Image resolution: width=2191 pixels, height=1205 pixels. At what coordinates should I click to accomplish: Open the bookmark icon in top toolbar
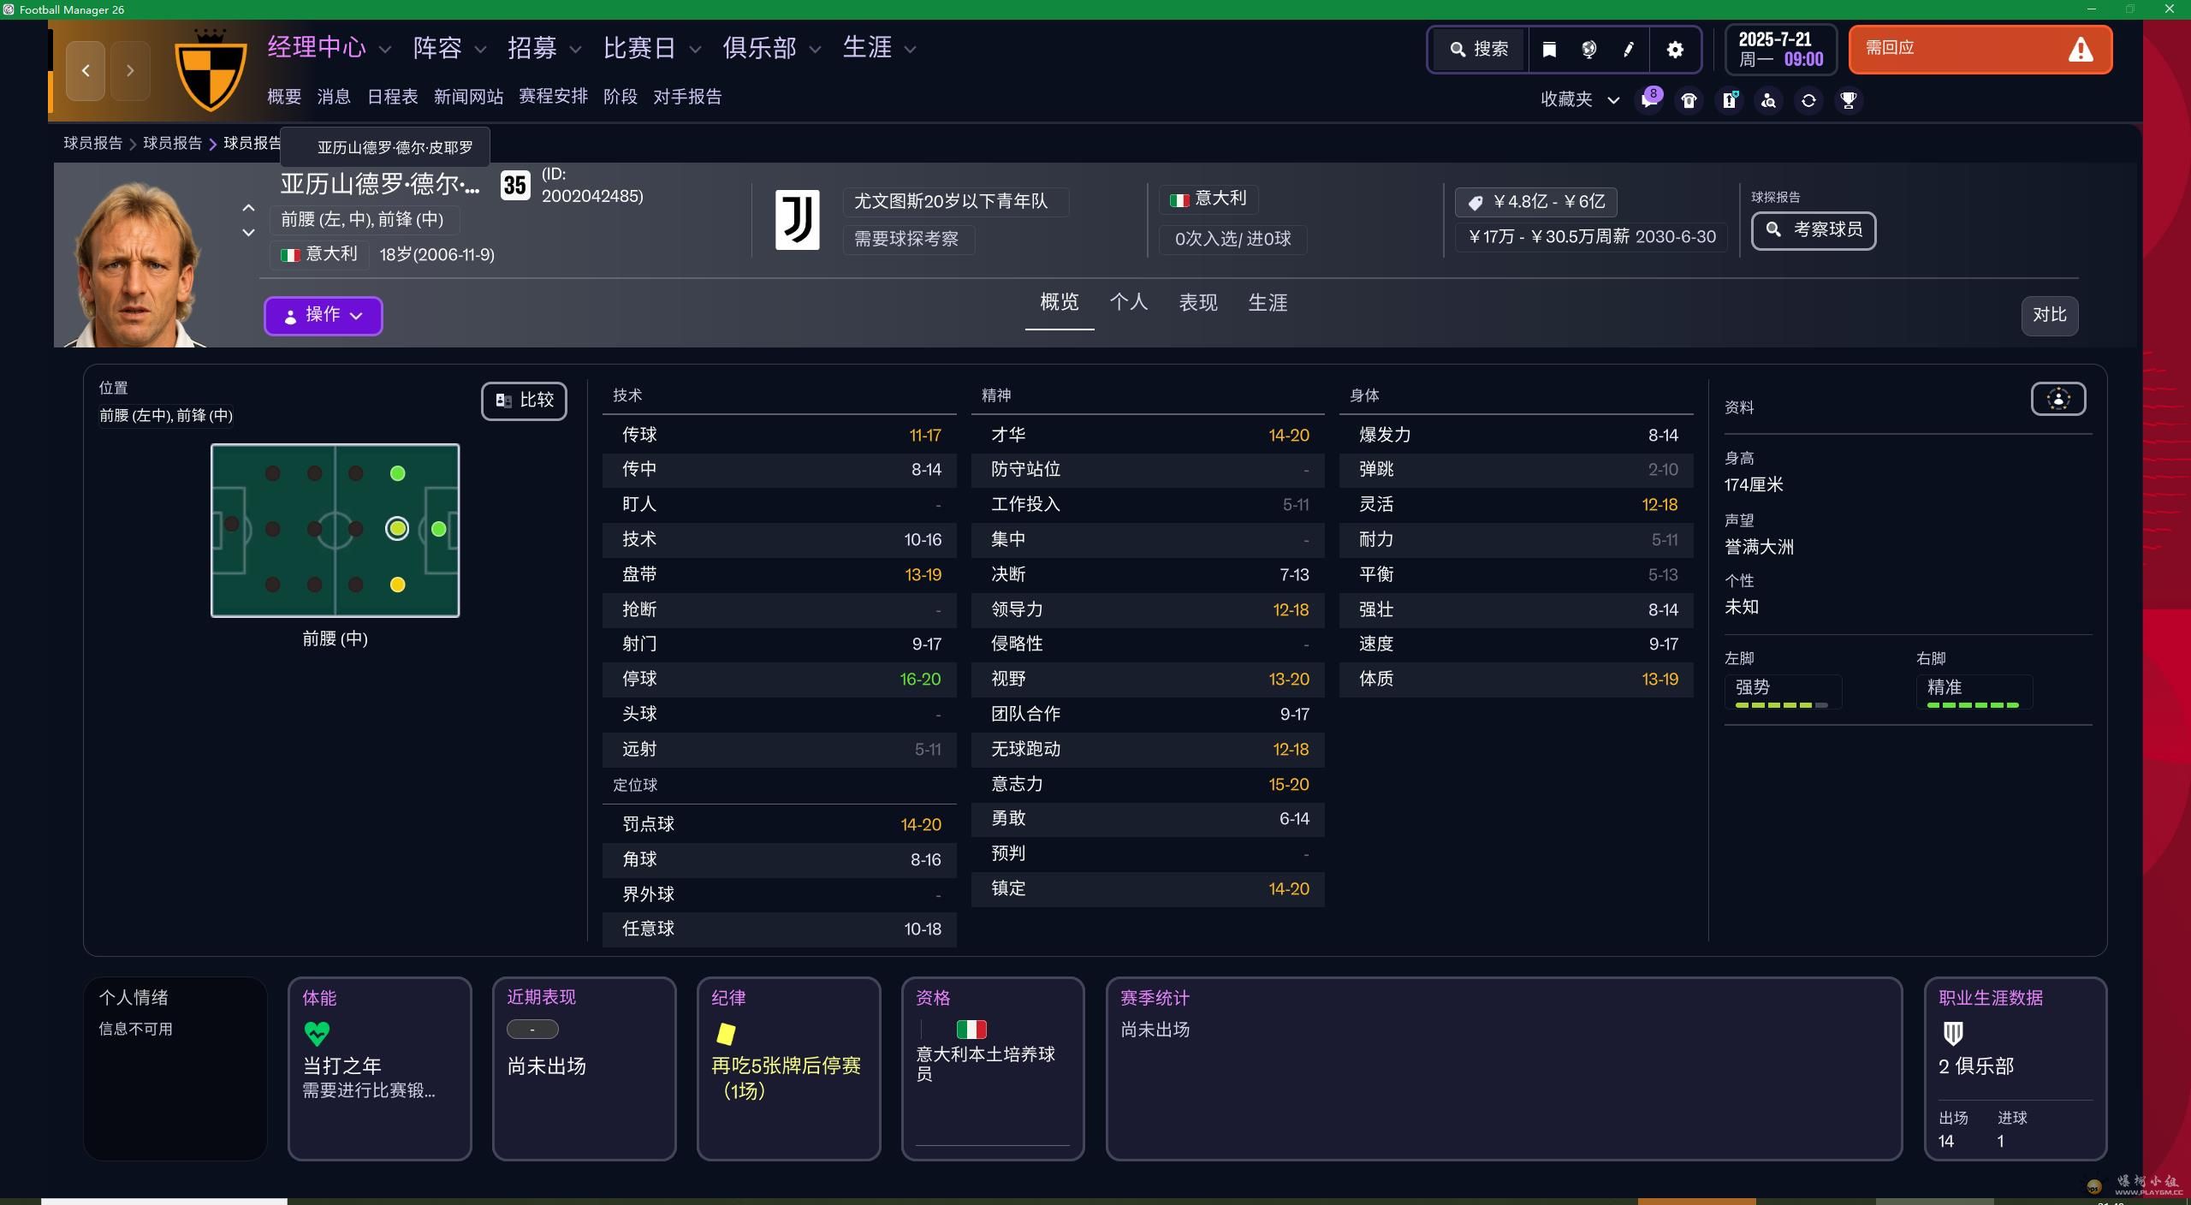[x=1548, y=50]
